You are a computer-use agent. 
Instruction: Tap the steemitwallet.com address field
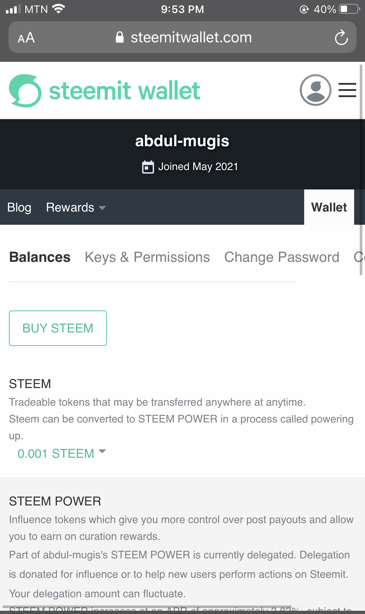coord(191,37)
